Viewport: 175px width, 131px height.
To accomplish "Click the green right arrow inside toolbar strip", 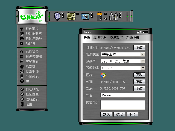I will (x=127, y=16).
